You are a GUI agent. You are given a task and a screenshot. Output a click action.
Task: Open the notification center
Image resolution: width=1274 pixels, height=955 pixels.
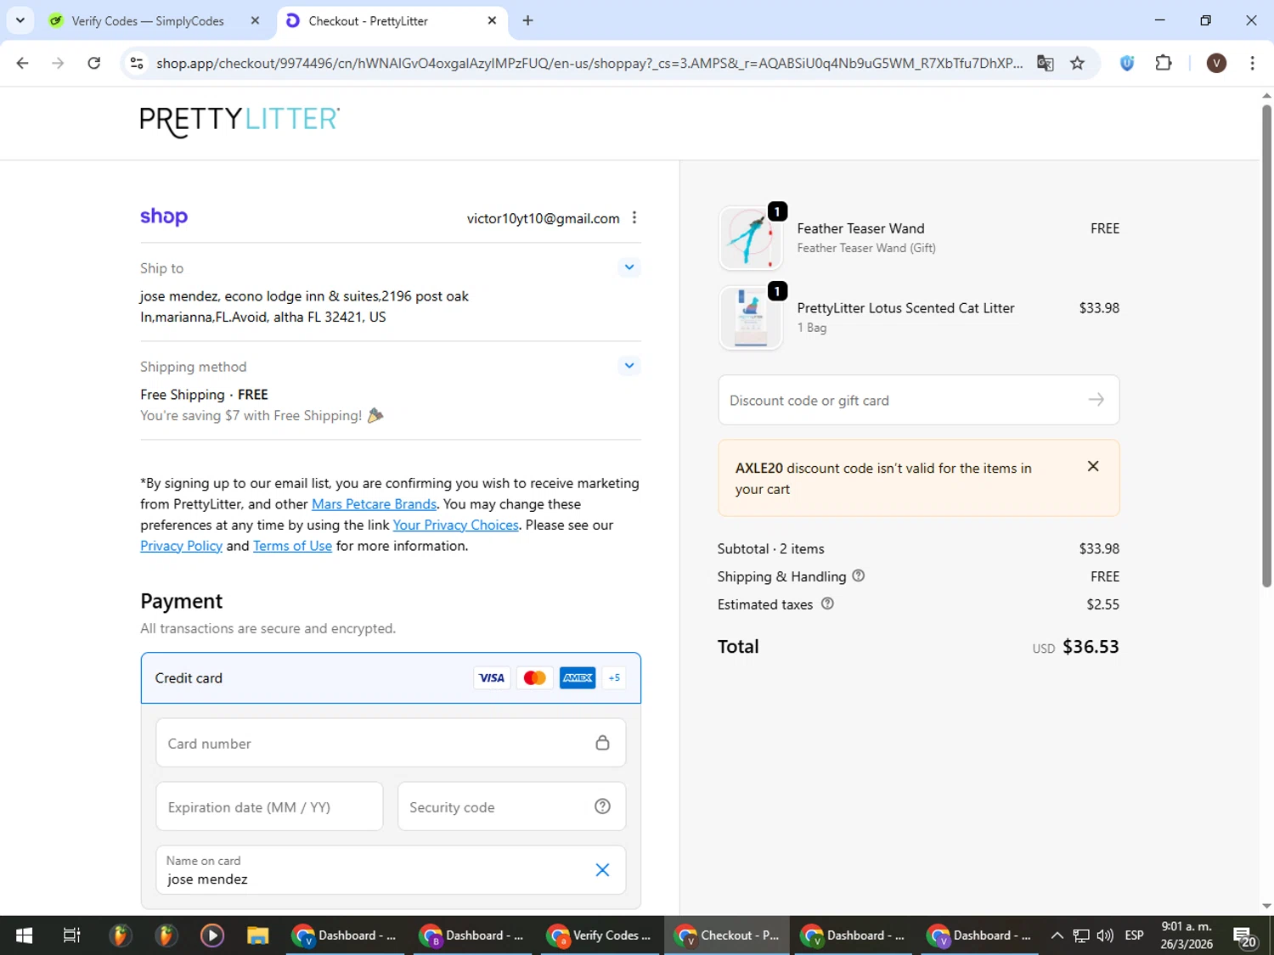tap(1245, 937)
